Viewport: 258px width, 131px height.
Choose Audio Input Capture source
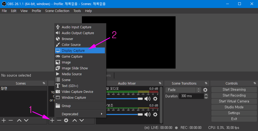[80, 27]
